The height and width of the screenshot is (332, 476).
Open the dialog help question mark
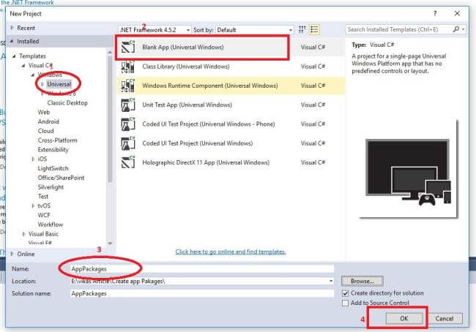(x=435, y=14)
